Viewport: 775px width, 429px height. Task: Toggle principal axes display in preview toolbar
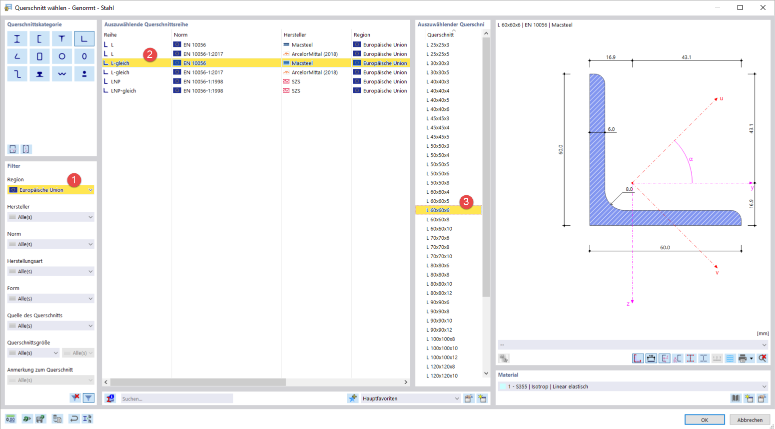point(664,358)
